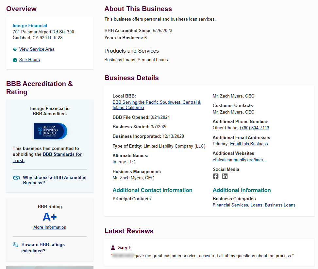The image size is (318, 269).
Task: Click the reviewer avatar icon for Gary E
Action: pos(113,247)
